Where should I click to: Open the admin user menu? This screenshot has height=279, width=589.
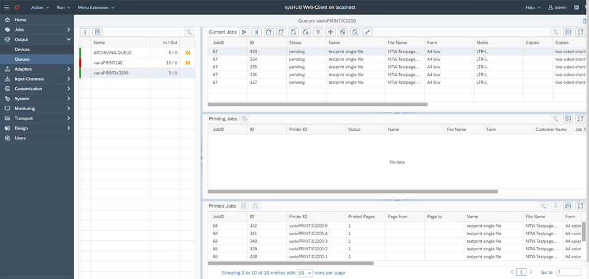click(558, 8)
